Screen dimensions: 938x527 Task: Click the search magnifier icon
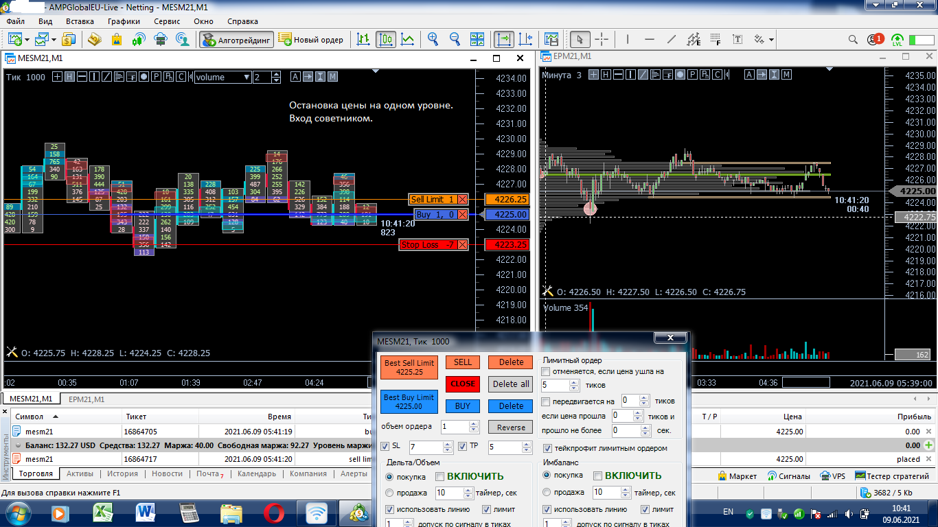853,40
